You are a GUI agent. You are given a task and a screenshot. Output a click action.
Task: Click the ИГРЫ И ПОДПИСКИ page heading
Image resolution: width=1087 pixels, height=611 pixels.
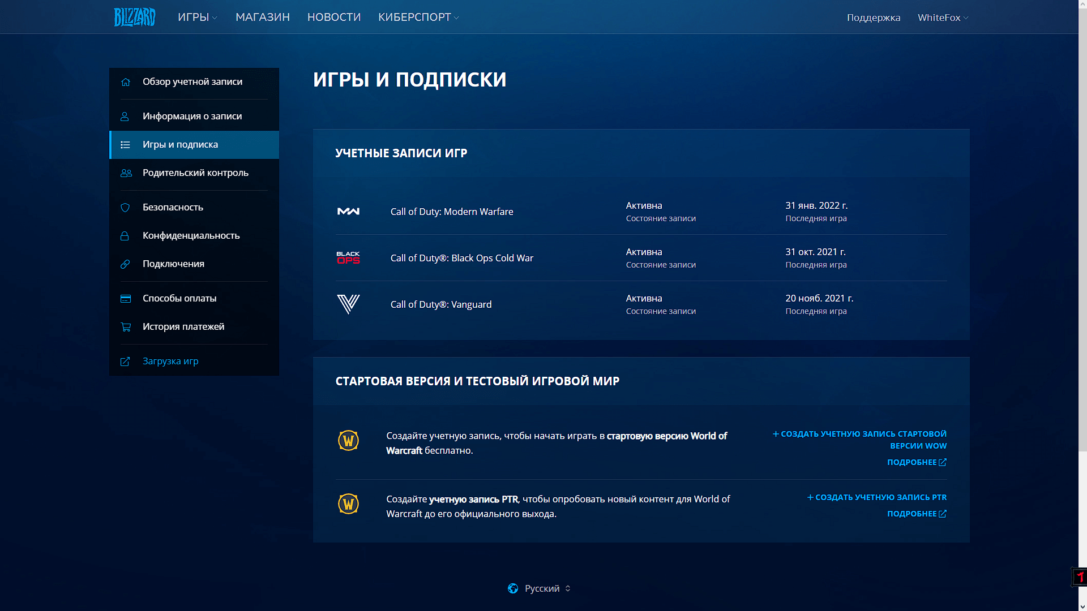click(410, 80)
